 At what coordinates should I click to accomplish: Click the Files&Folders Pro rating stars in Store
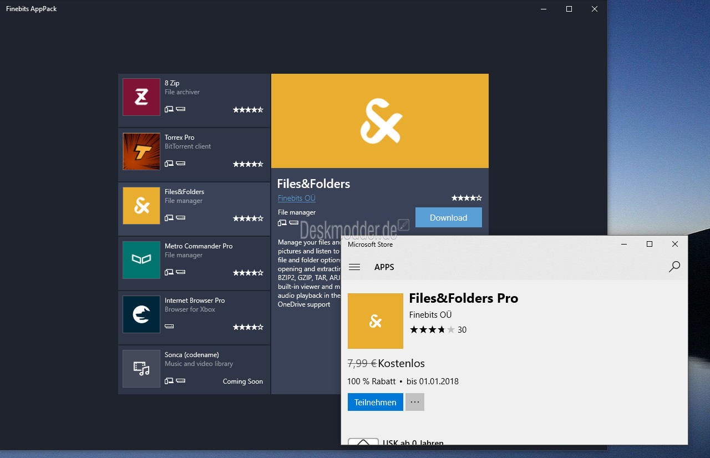click(432, 330)
